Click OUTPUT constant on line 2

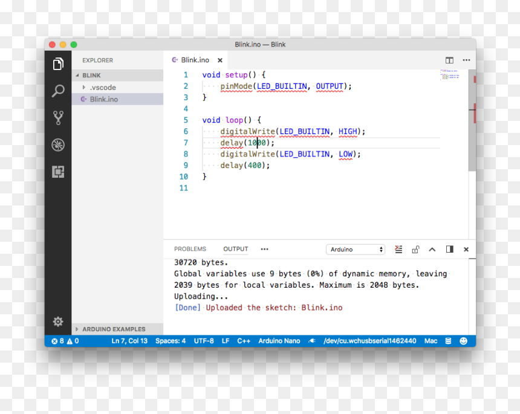(330, 86)
